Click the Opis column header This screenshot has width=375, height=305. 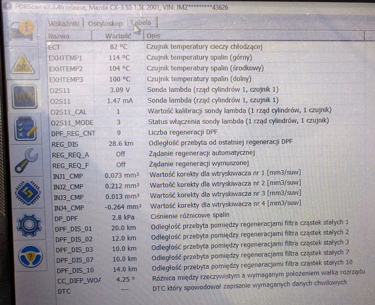click(153, 36)
